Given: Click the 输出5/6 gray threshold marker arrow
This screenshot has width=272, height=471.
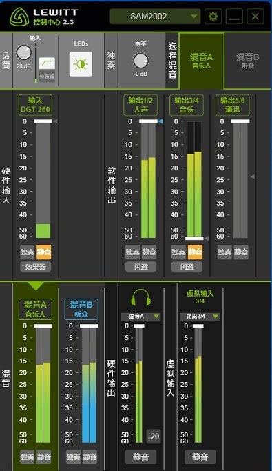Looking at the screenshot, I should 253,177.
